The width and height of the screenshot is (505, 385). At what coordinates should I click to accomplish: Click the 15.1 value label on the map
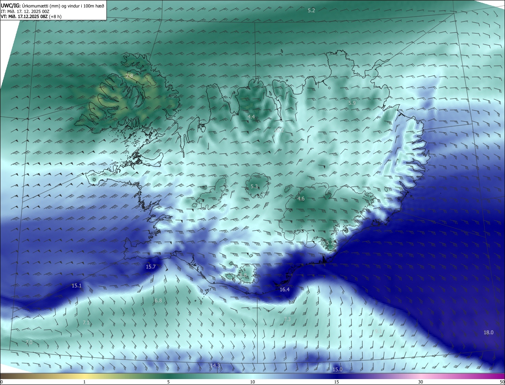[77, 285]
